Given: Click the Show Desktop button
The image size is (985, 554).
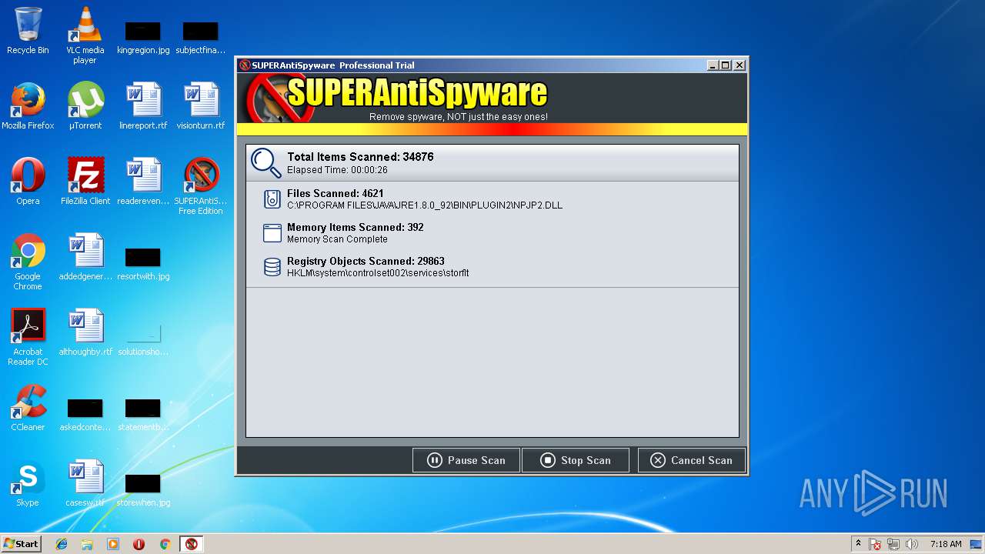Looking at the screenshot, I should pyautogui.click(x=977, y=544).
